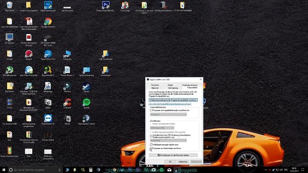Screen dimensions: 308x173
Task: Open the DPI scaling 'Anwendung' dropdown
Action: click(x=168, y=140)
